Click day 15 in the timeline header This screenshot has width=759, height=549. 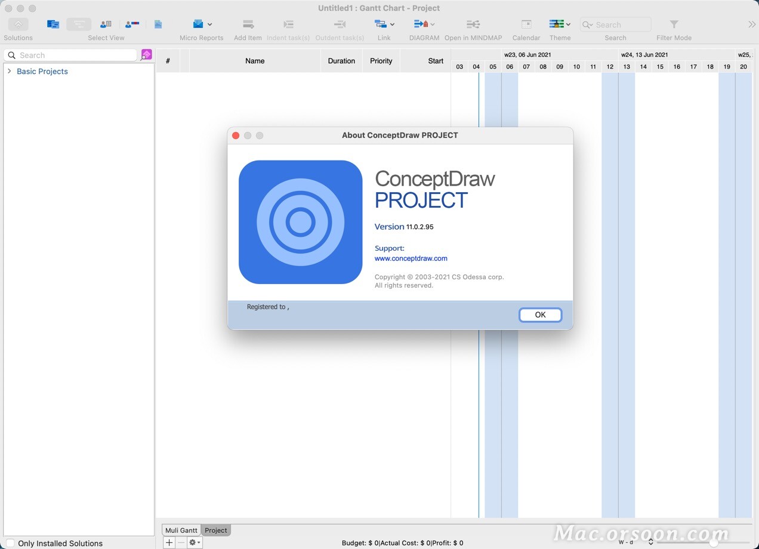660,67
